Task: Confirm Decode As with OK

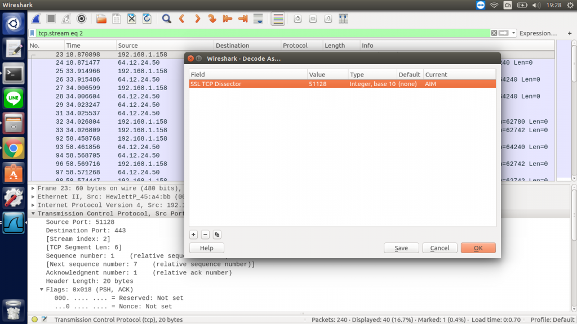Action: (478, 248)
